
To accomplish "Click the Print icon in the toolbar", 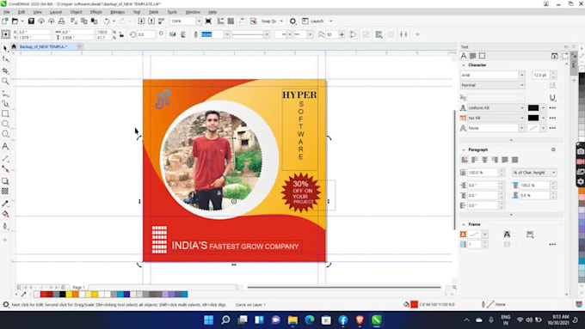I will coord(62,21).
